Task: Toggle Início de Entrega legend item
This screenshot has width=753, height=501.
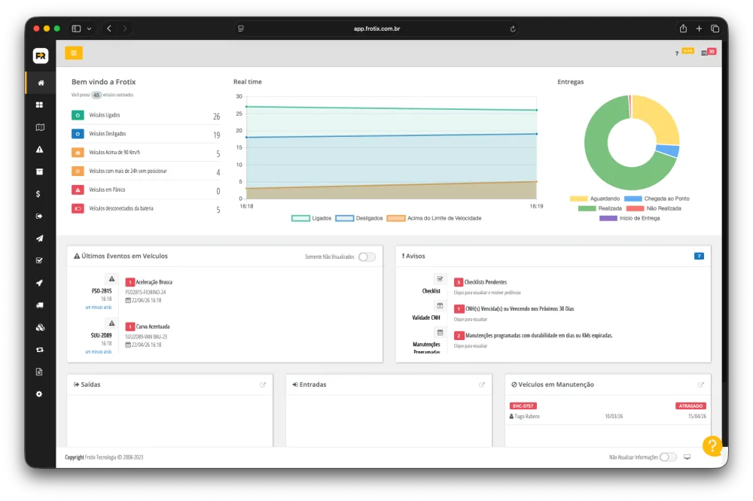Action: [630, 218]
